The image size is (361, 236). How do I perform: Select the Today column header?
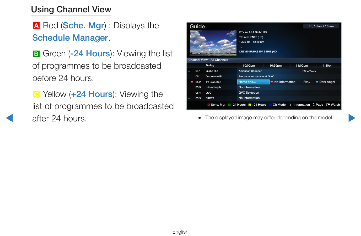(210, 66)
